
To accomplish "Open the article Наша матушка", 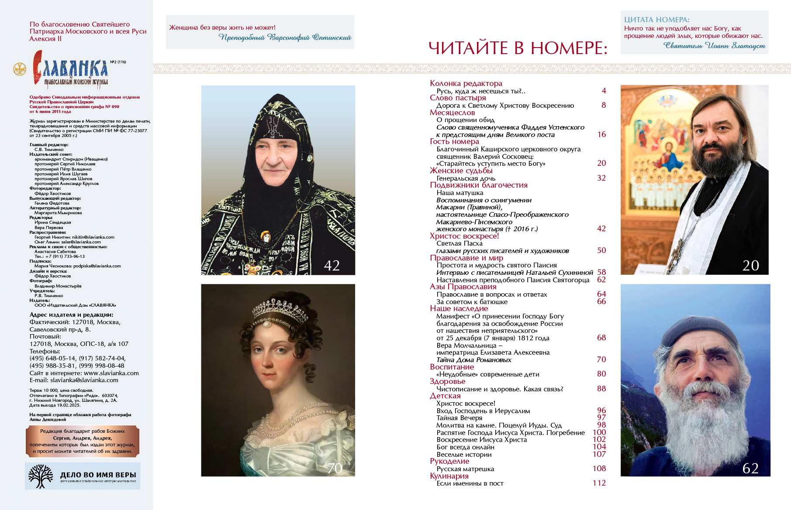I will (460, 193).
